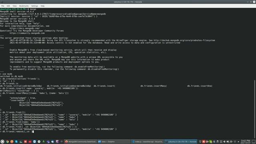The height and width of the screenshot is (144, 256).
Task: Launch Google Chrome from the taskbar
Action: (7, 142)
